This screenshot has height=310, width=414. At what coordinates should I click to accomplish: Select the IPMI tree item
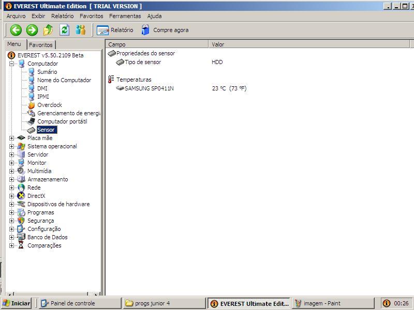pyautogui.click(x=43, y=97)
